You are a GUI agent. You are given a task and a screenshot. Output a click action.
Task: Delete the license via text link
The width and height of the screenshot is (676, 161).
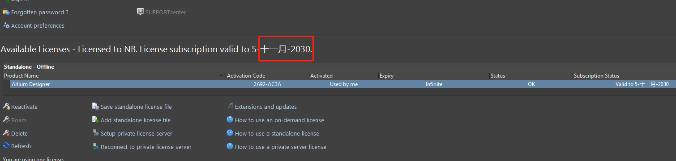(x=19, y=134)
